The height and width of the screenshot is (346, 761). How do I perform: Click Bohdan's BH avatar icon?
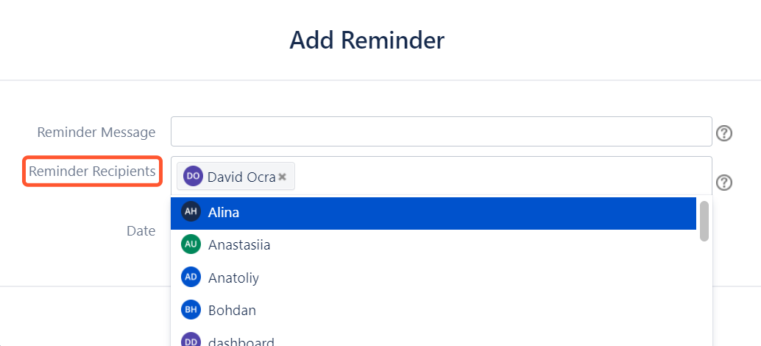click(191, 310)
